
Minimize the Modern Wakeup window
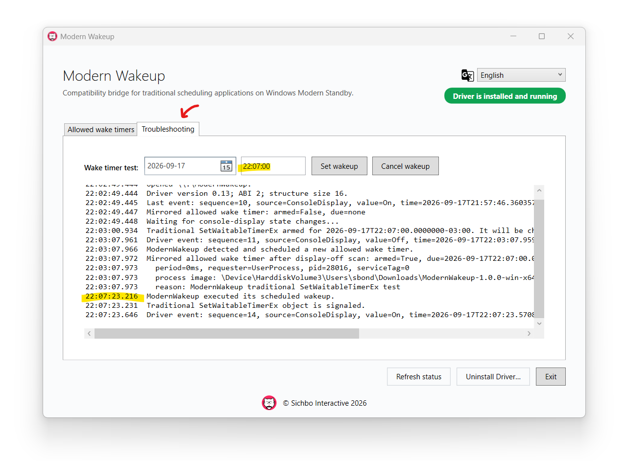513,36
